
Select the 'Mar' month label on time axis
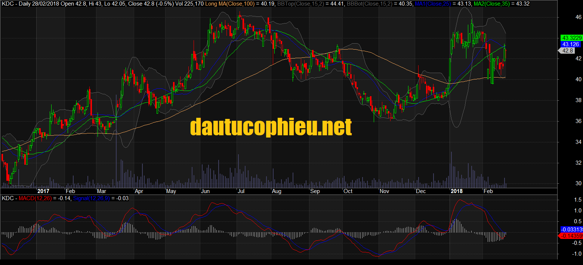(x=101, y=191)
